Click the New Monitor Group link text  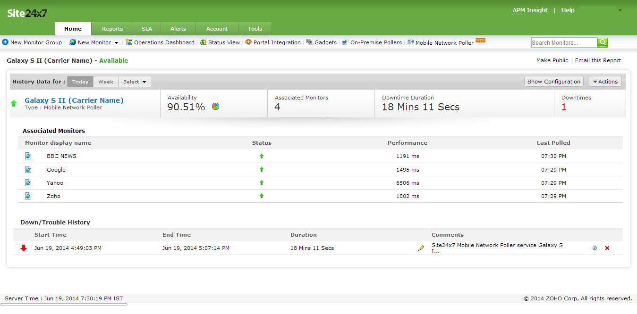click(x=36, y=42)
